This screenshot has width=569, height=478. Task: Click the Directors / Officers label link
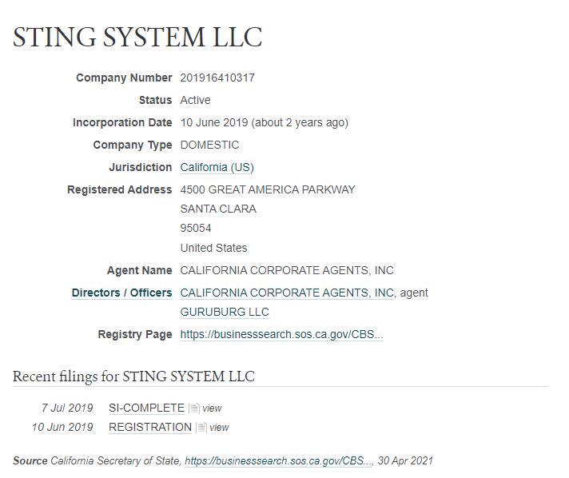[x=122, y=293]
